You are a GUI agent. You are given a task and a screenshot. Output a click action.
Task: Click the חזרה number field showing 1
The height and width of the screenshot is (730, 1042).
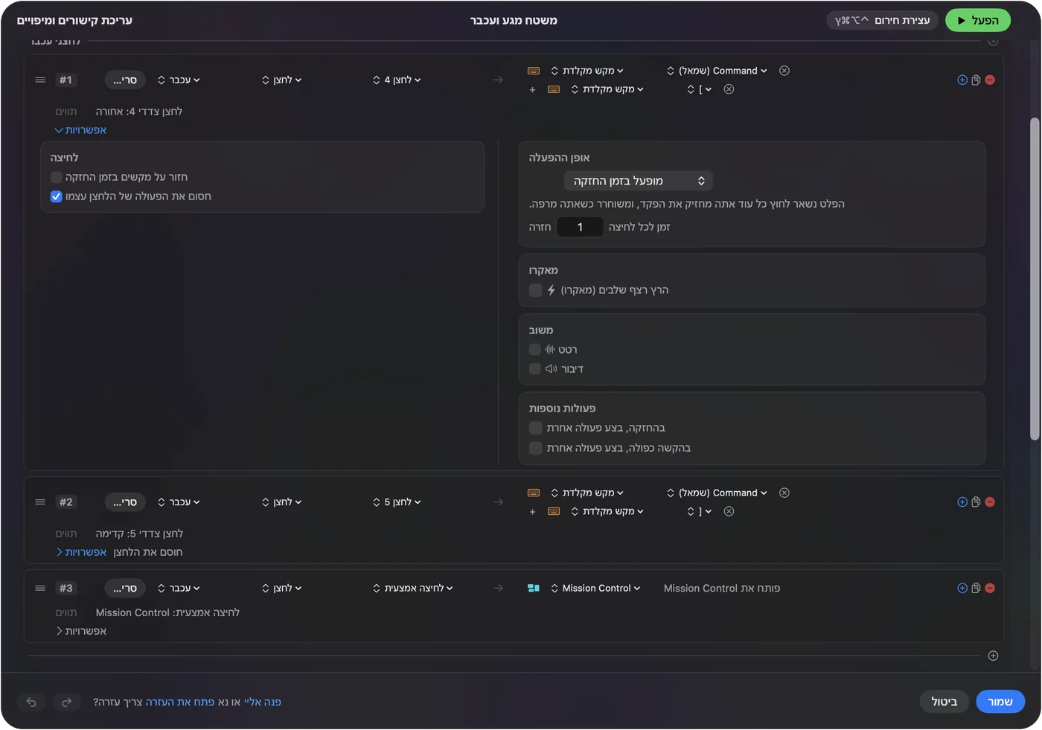[580, 227]
